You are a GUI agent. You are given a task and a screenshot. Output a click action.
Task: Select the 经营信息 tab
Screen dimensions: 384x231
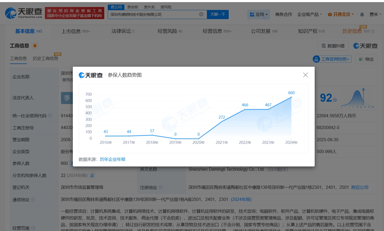(217, 31)
